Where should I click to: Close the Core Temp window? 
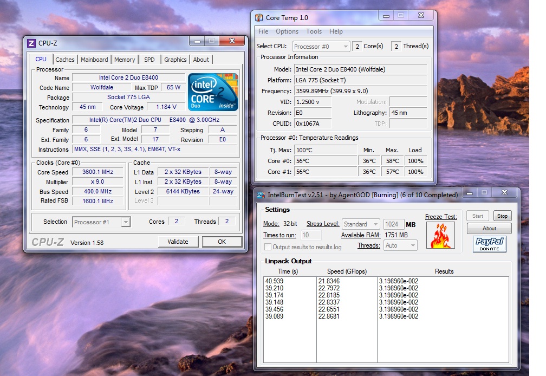click(x=421, y=16)
